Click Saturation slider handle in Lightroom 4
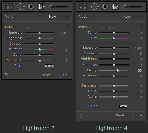The image size is (148, 133). [114, 76]
